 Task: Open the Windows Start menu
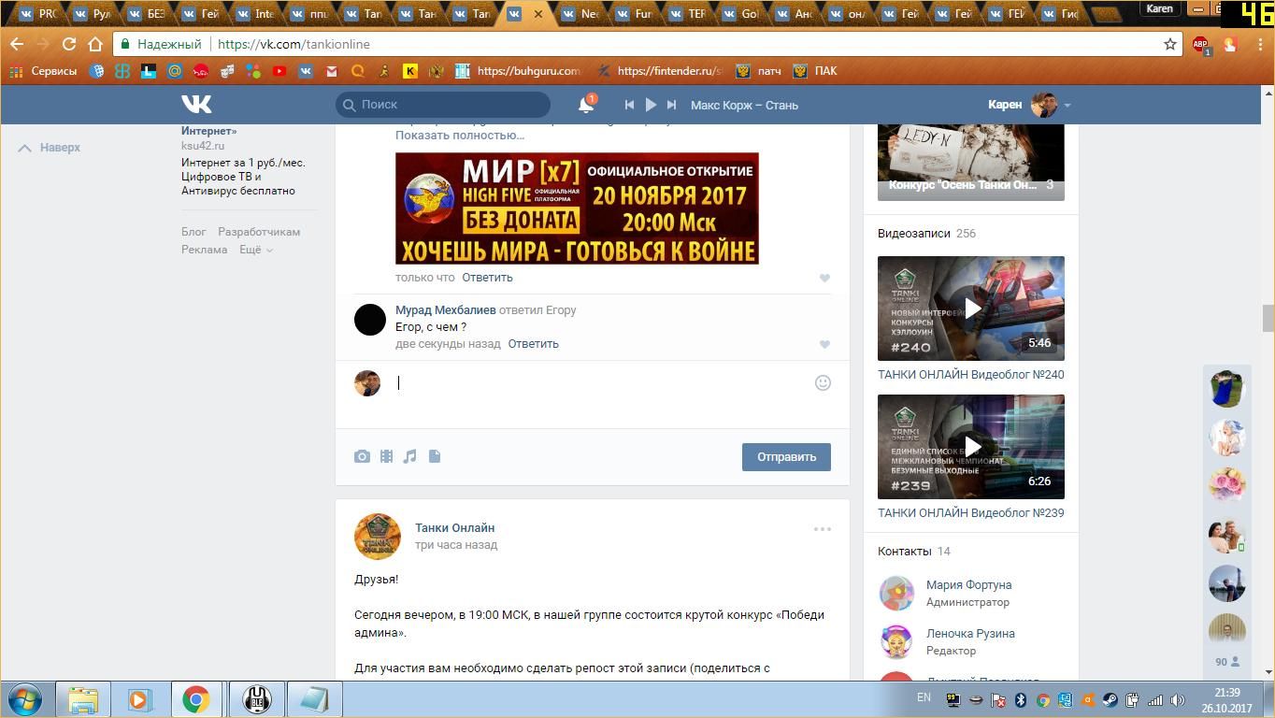coord(24,699)
